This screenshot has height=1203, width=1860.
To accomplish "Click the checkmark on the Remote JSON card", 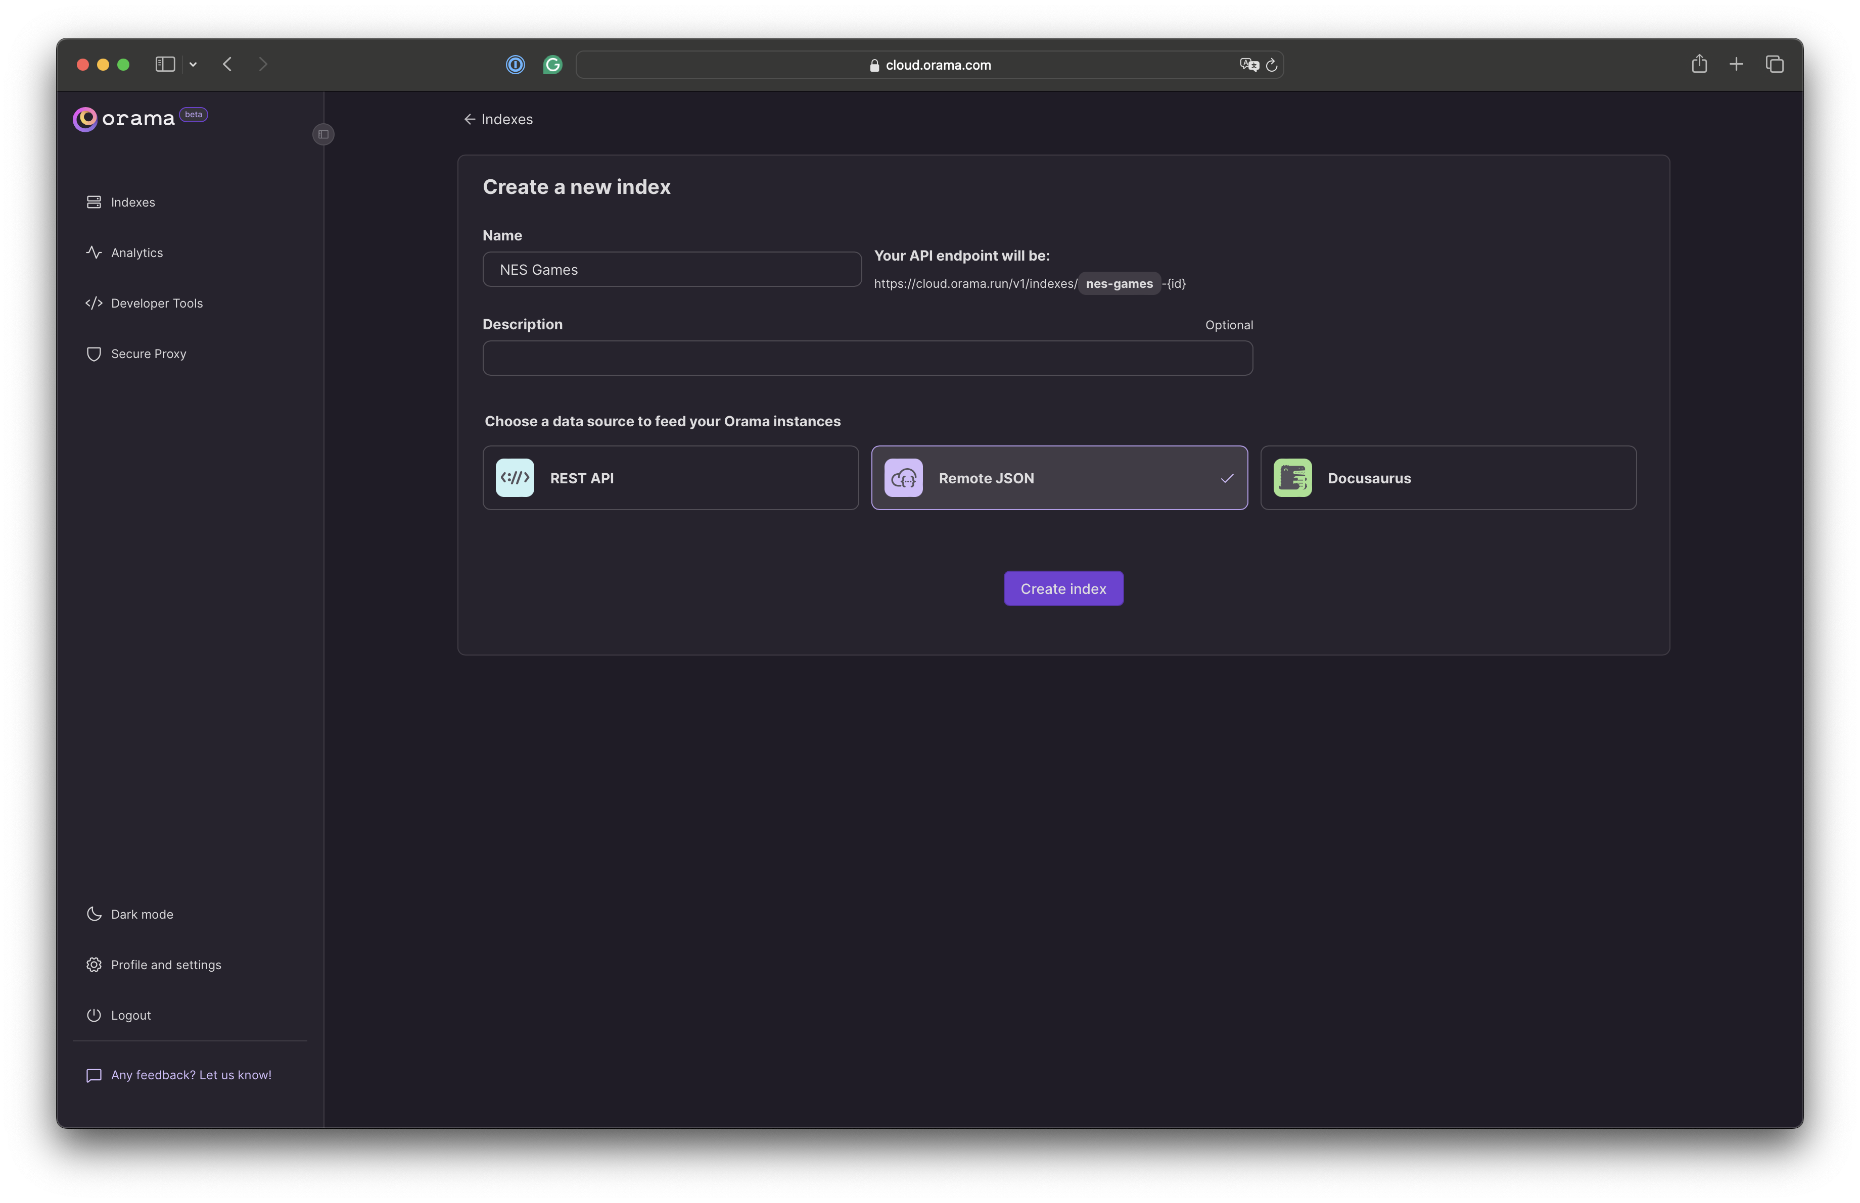I will [x=1227, y=478].
